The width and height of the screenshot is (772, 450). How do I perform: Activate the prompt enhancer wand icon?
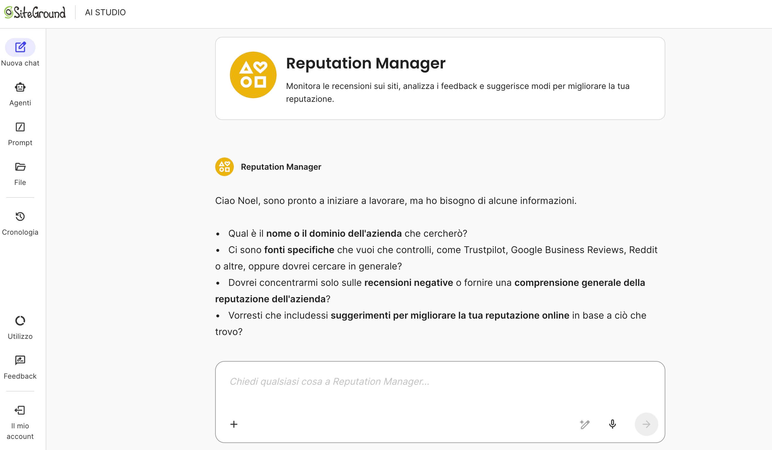point(585,424)
